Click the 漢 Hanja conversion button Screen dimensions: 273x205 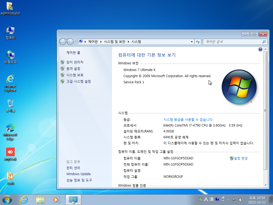pyautogui.click(x=211, y=199)
